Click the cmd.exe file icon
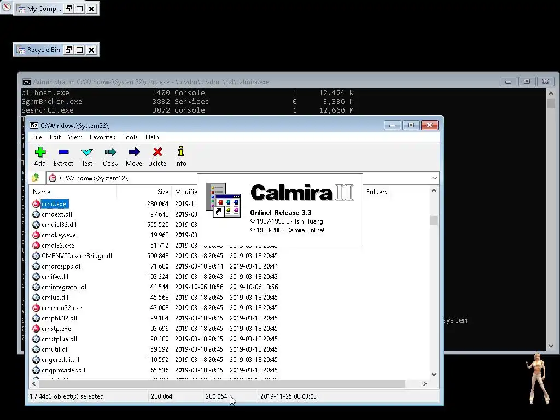The width and height of the screenshot is (560, 420). [36, 204]
